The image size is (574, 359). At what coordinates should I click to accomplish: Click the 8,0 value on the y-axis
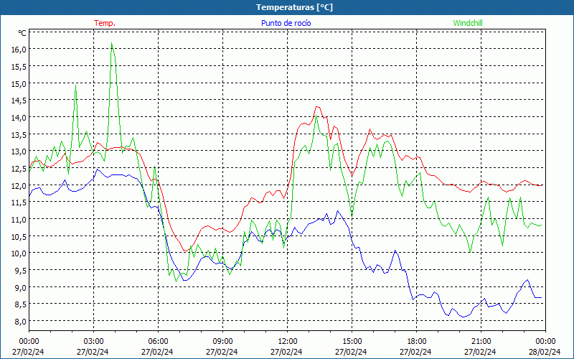[x=21, y=321]
